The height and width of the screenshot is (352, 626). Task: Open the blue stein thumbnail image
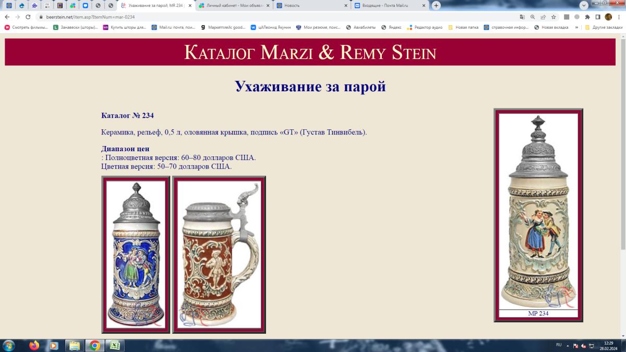point(136,255)
